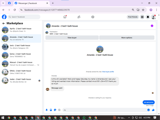Open the Janis 2 bed 1 bath house chat

[21, 47]
